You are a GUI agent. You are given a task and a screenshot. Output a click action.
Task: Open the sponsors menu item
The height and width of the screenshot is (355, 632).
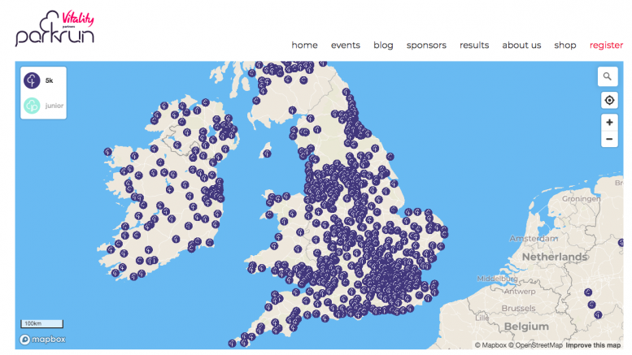pos(426,45)
